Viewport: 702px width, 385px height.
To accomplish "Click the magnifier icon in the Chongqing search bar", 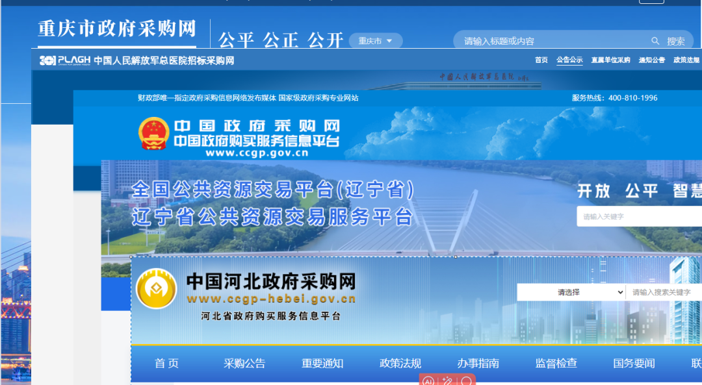I will point(655,41).
